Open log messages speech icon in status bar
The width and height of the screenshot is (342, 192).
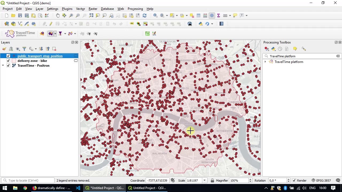click(338, 181)
